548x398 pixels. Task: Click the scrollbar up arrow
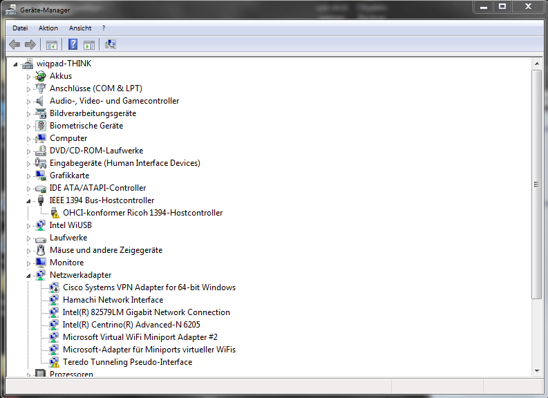[x=536, y=64]
